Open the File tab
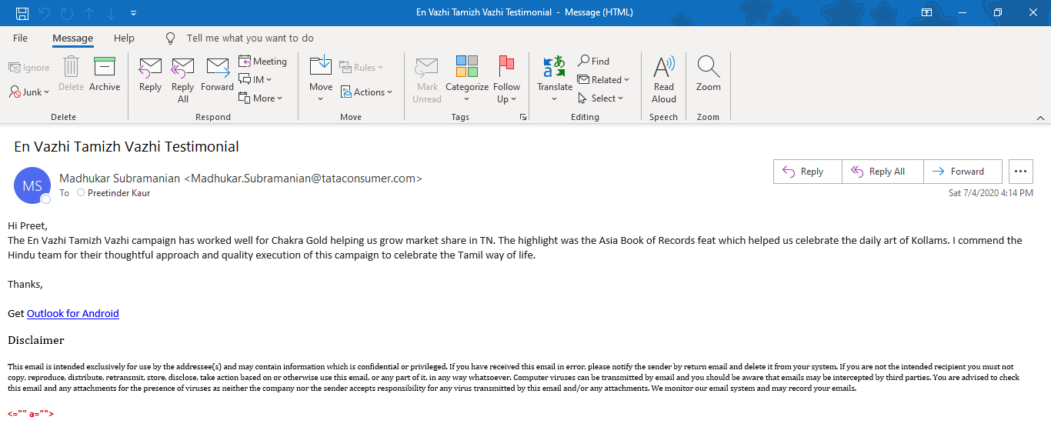The image size is (1051, 437). tap(20, 38)
